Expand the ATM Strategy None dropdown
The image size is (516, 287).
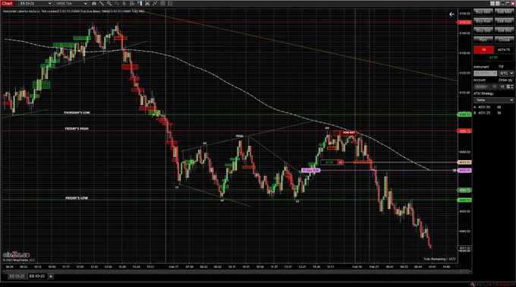click(x=494, y=99)
